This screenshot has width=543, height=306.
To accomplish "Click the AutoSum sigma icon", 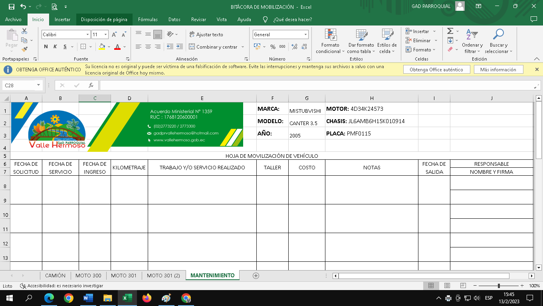I will pos(450,31).
